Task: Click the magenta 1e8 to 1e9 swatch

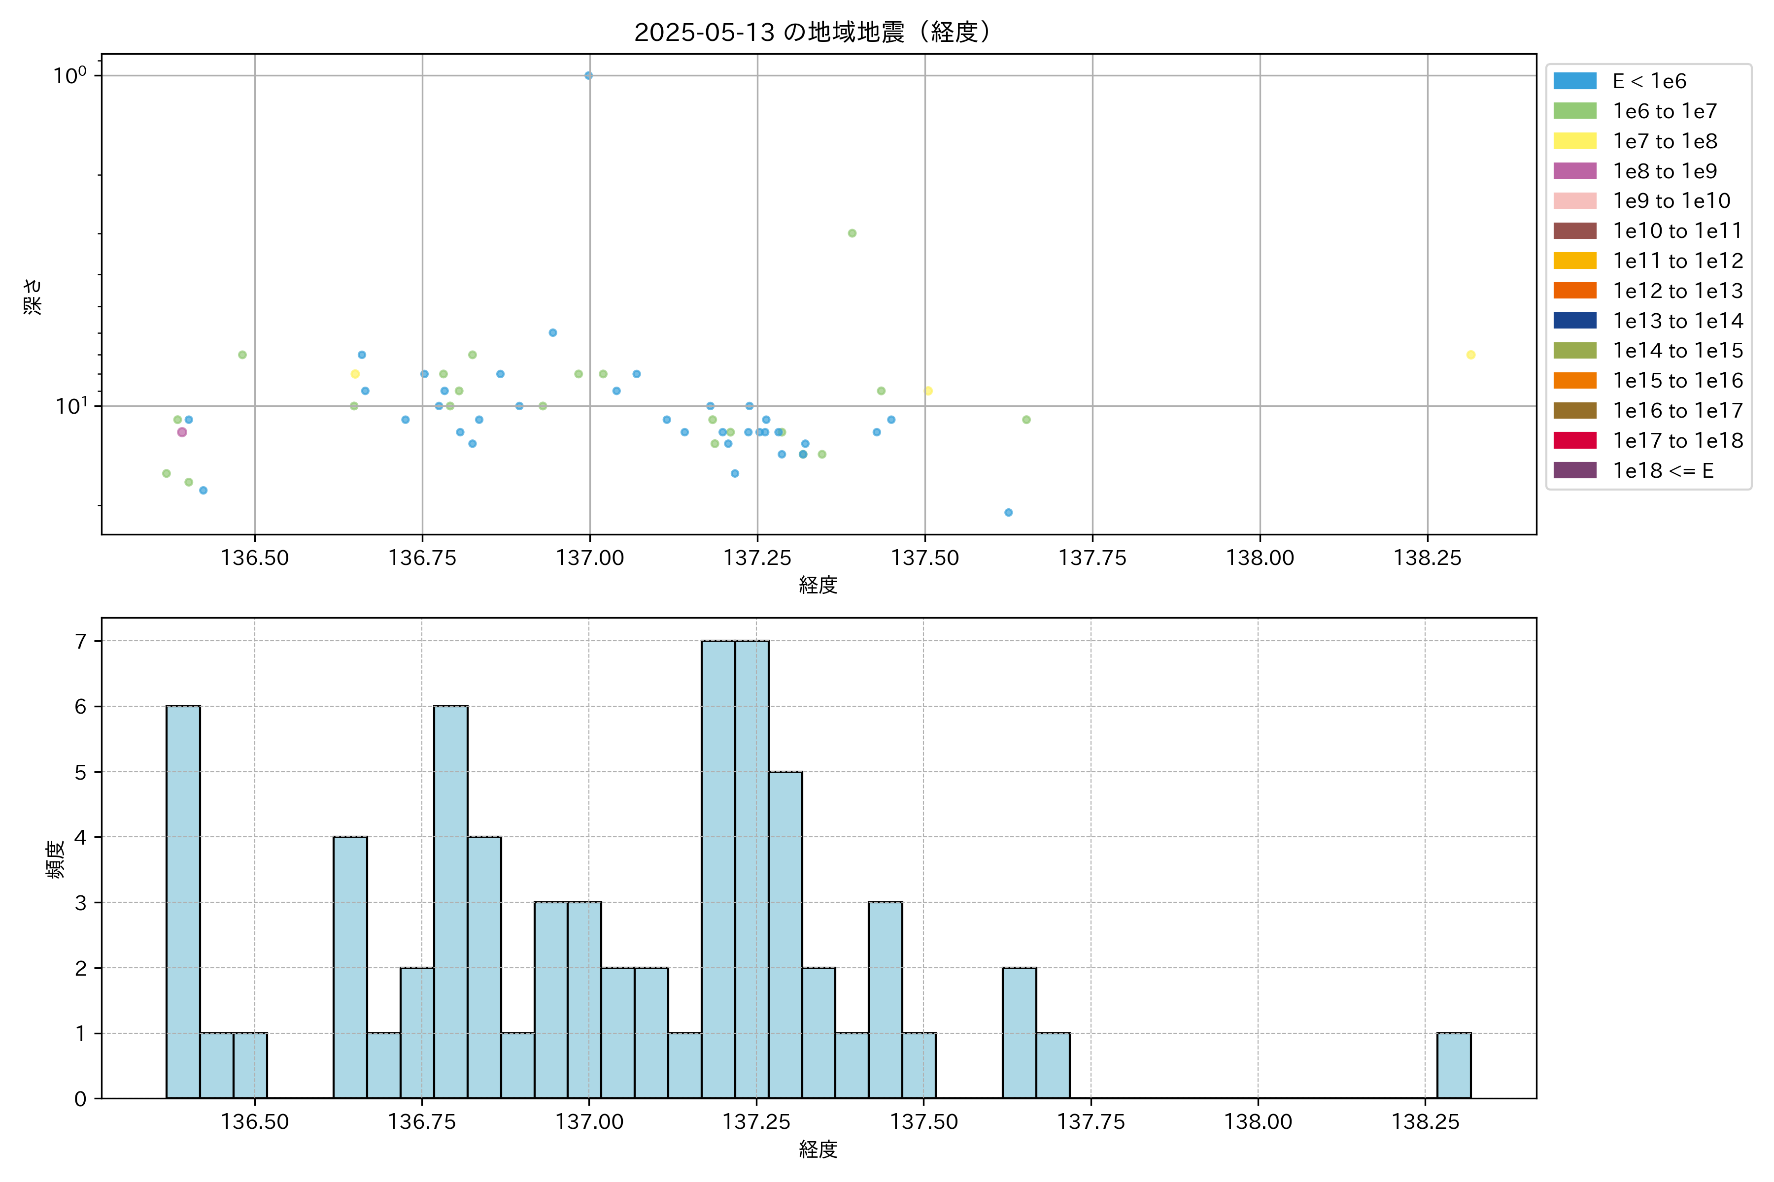Action: 1574,171
